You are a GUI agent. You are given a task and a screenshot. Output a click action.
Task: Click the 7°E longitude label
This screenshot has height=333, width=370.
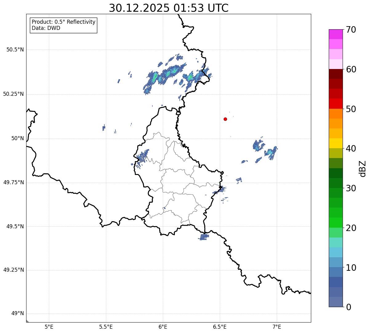pos(277,327)
